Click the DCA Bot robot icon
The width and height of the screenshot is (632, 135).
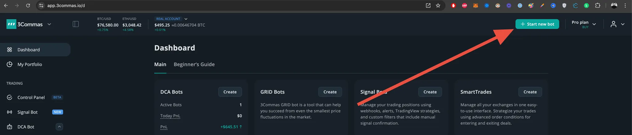(x=10, y=127)
